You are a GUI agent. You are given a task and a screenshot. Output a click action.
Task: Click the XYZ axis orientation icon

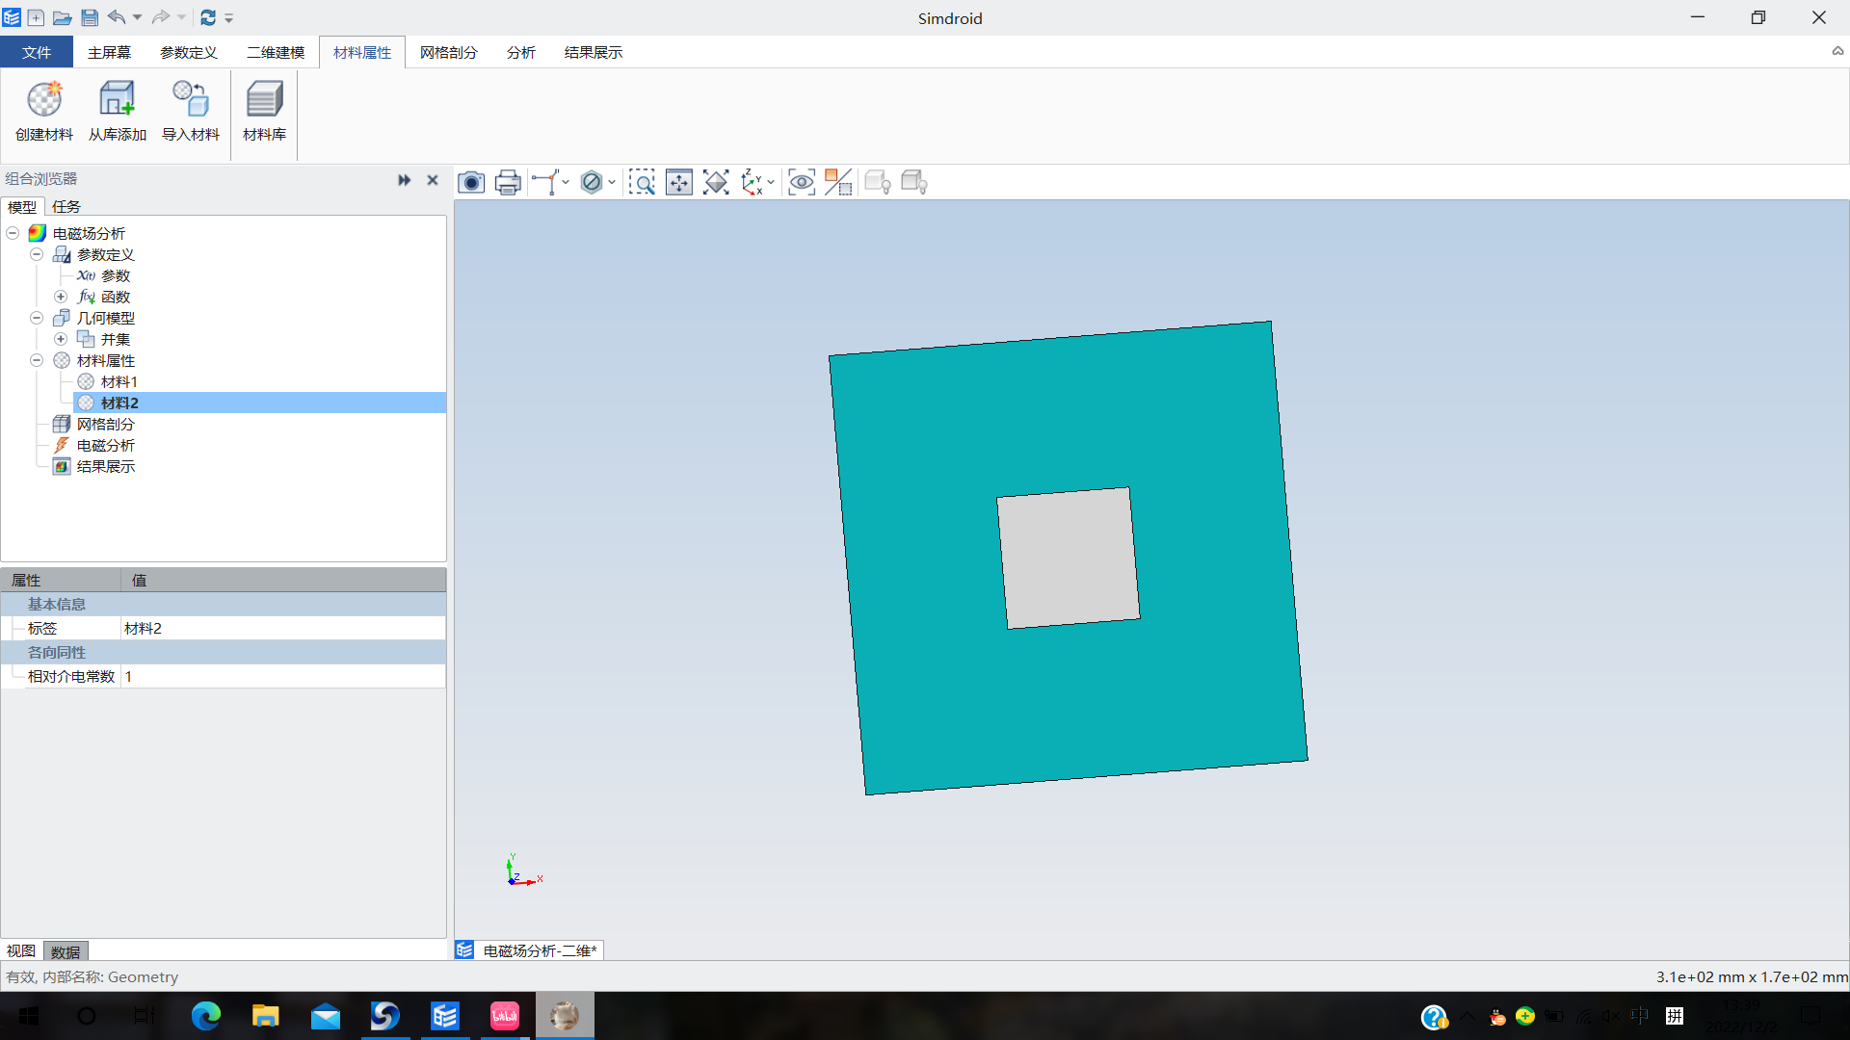(752, 182)
